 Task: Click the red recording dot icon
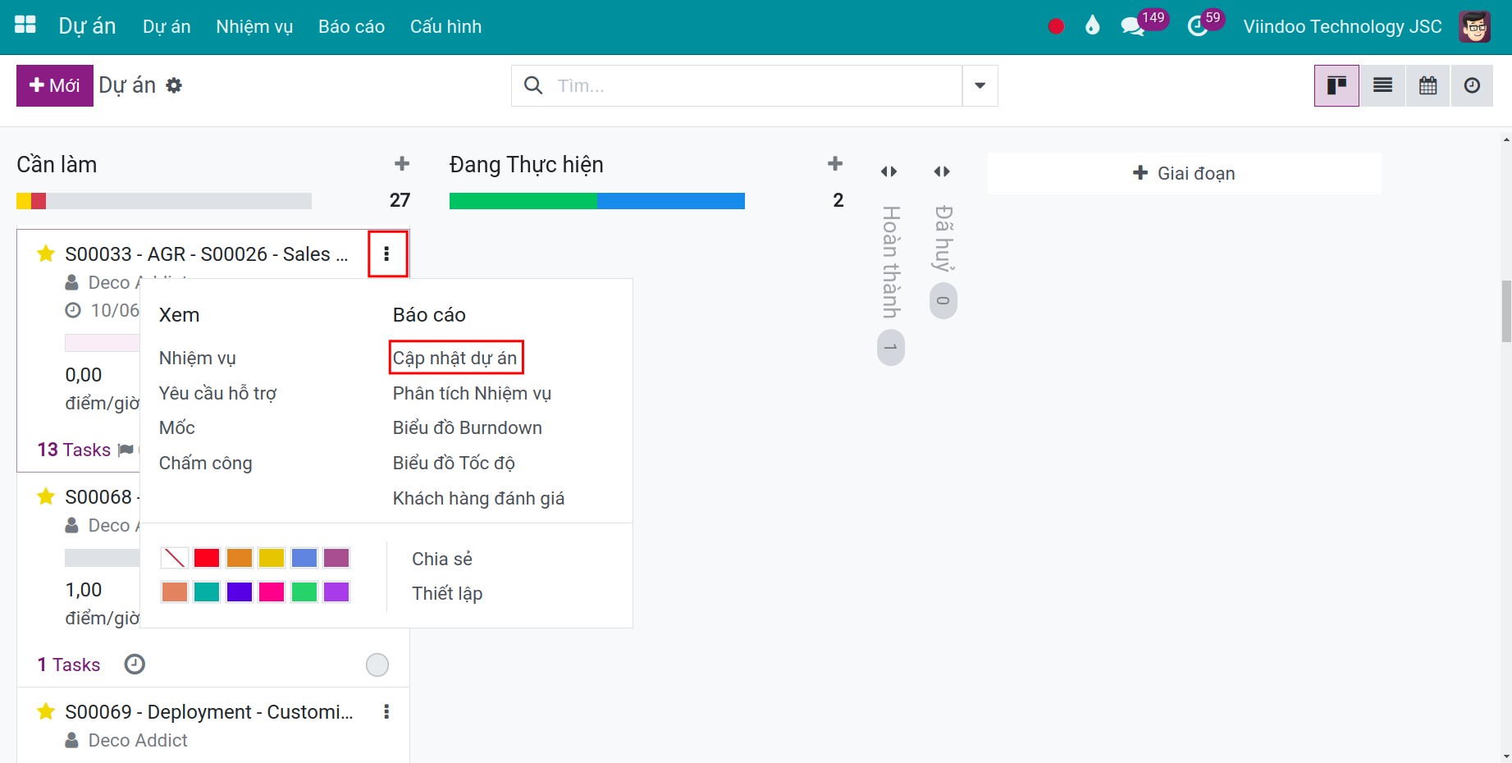[1056, 26]
